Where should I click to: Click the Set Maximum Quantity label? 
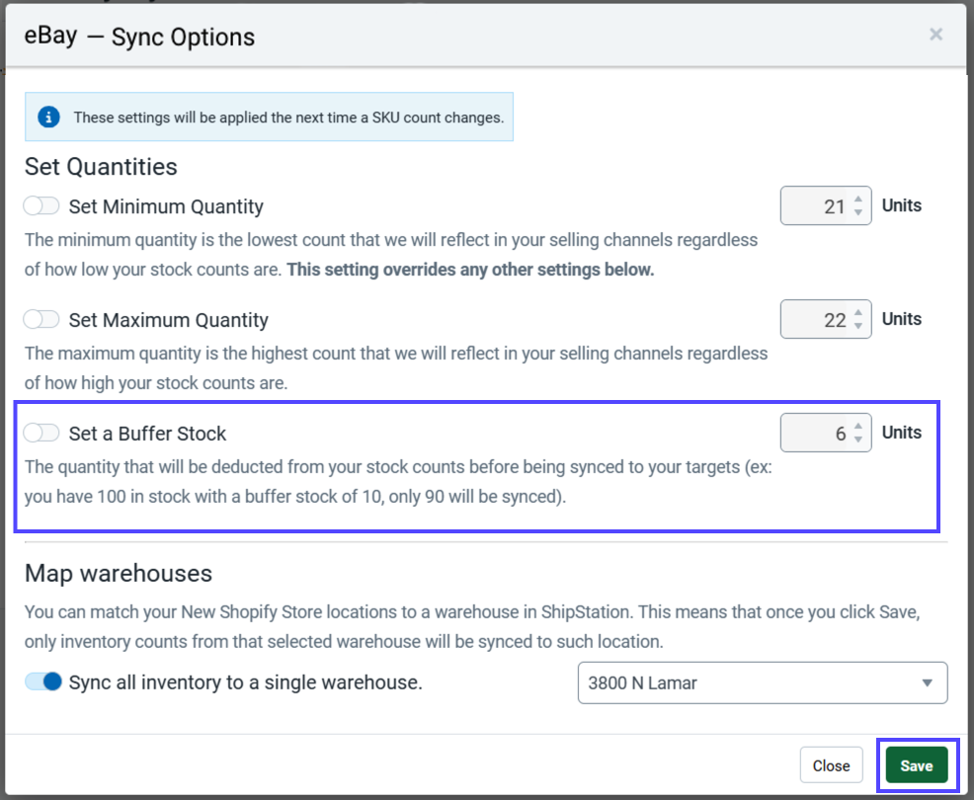[168, 320]
